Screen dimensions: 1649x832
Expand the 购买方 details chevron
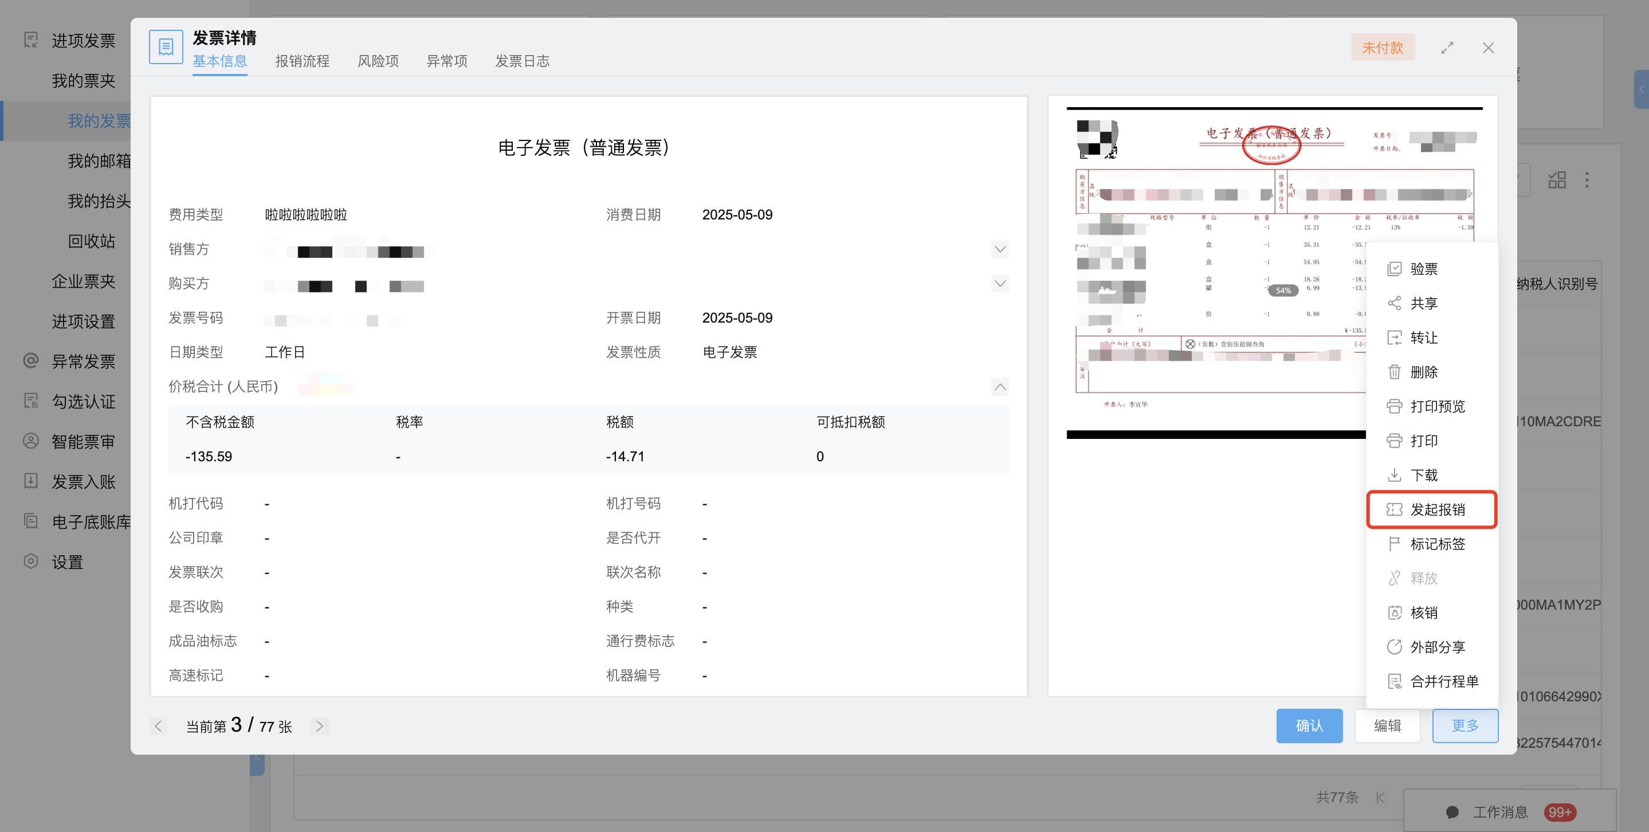[x=1000, y=284]
